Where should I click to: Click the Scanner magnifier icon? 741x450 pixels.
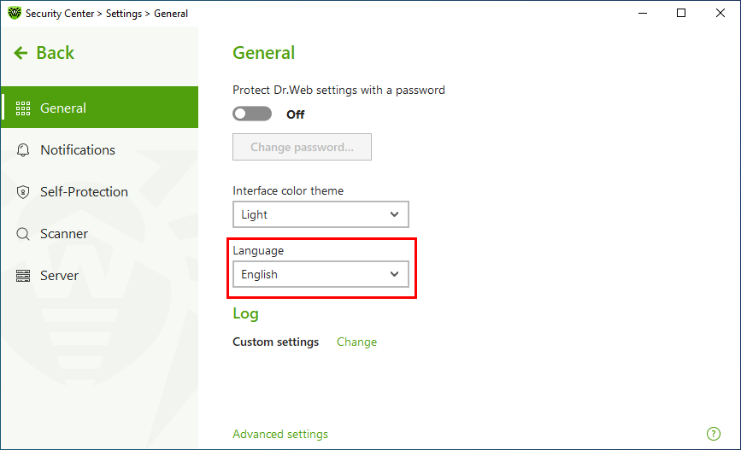(x=23, y=234)
